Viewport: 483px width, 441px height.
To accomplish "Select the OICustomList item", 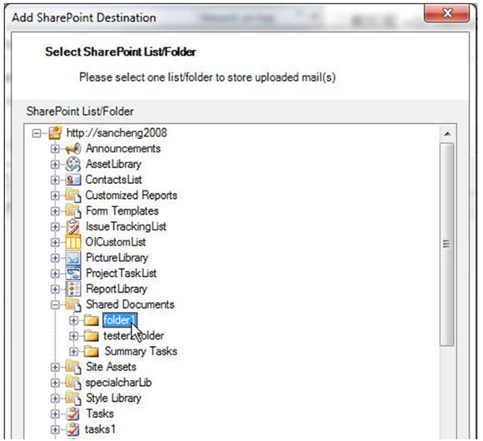I will coord(116,242).
